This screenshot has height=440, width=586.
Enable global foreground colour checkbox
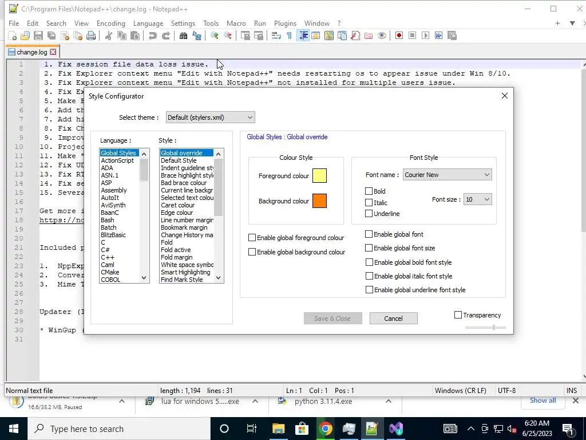pyautogui.click(x=252, y=238)
